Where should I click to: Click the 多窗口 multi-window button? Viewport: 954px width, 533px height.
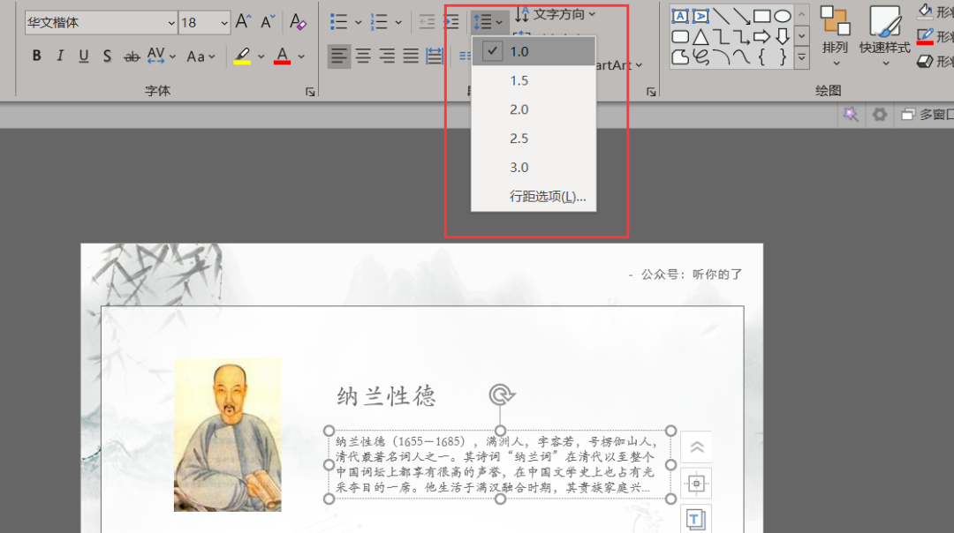927,114
